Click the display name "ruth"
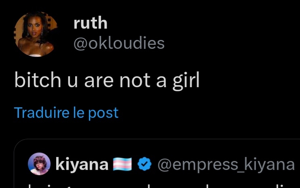The width and height of the screenshot is (300, 188). (x=90, y=23)
